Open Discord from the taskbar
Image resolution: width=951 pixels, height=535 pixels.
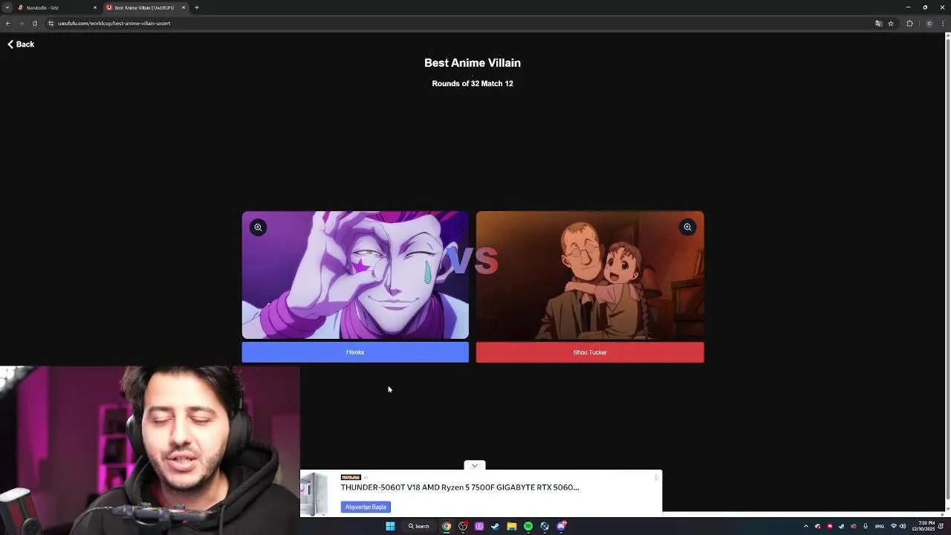coord(561,526)
